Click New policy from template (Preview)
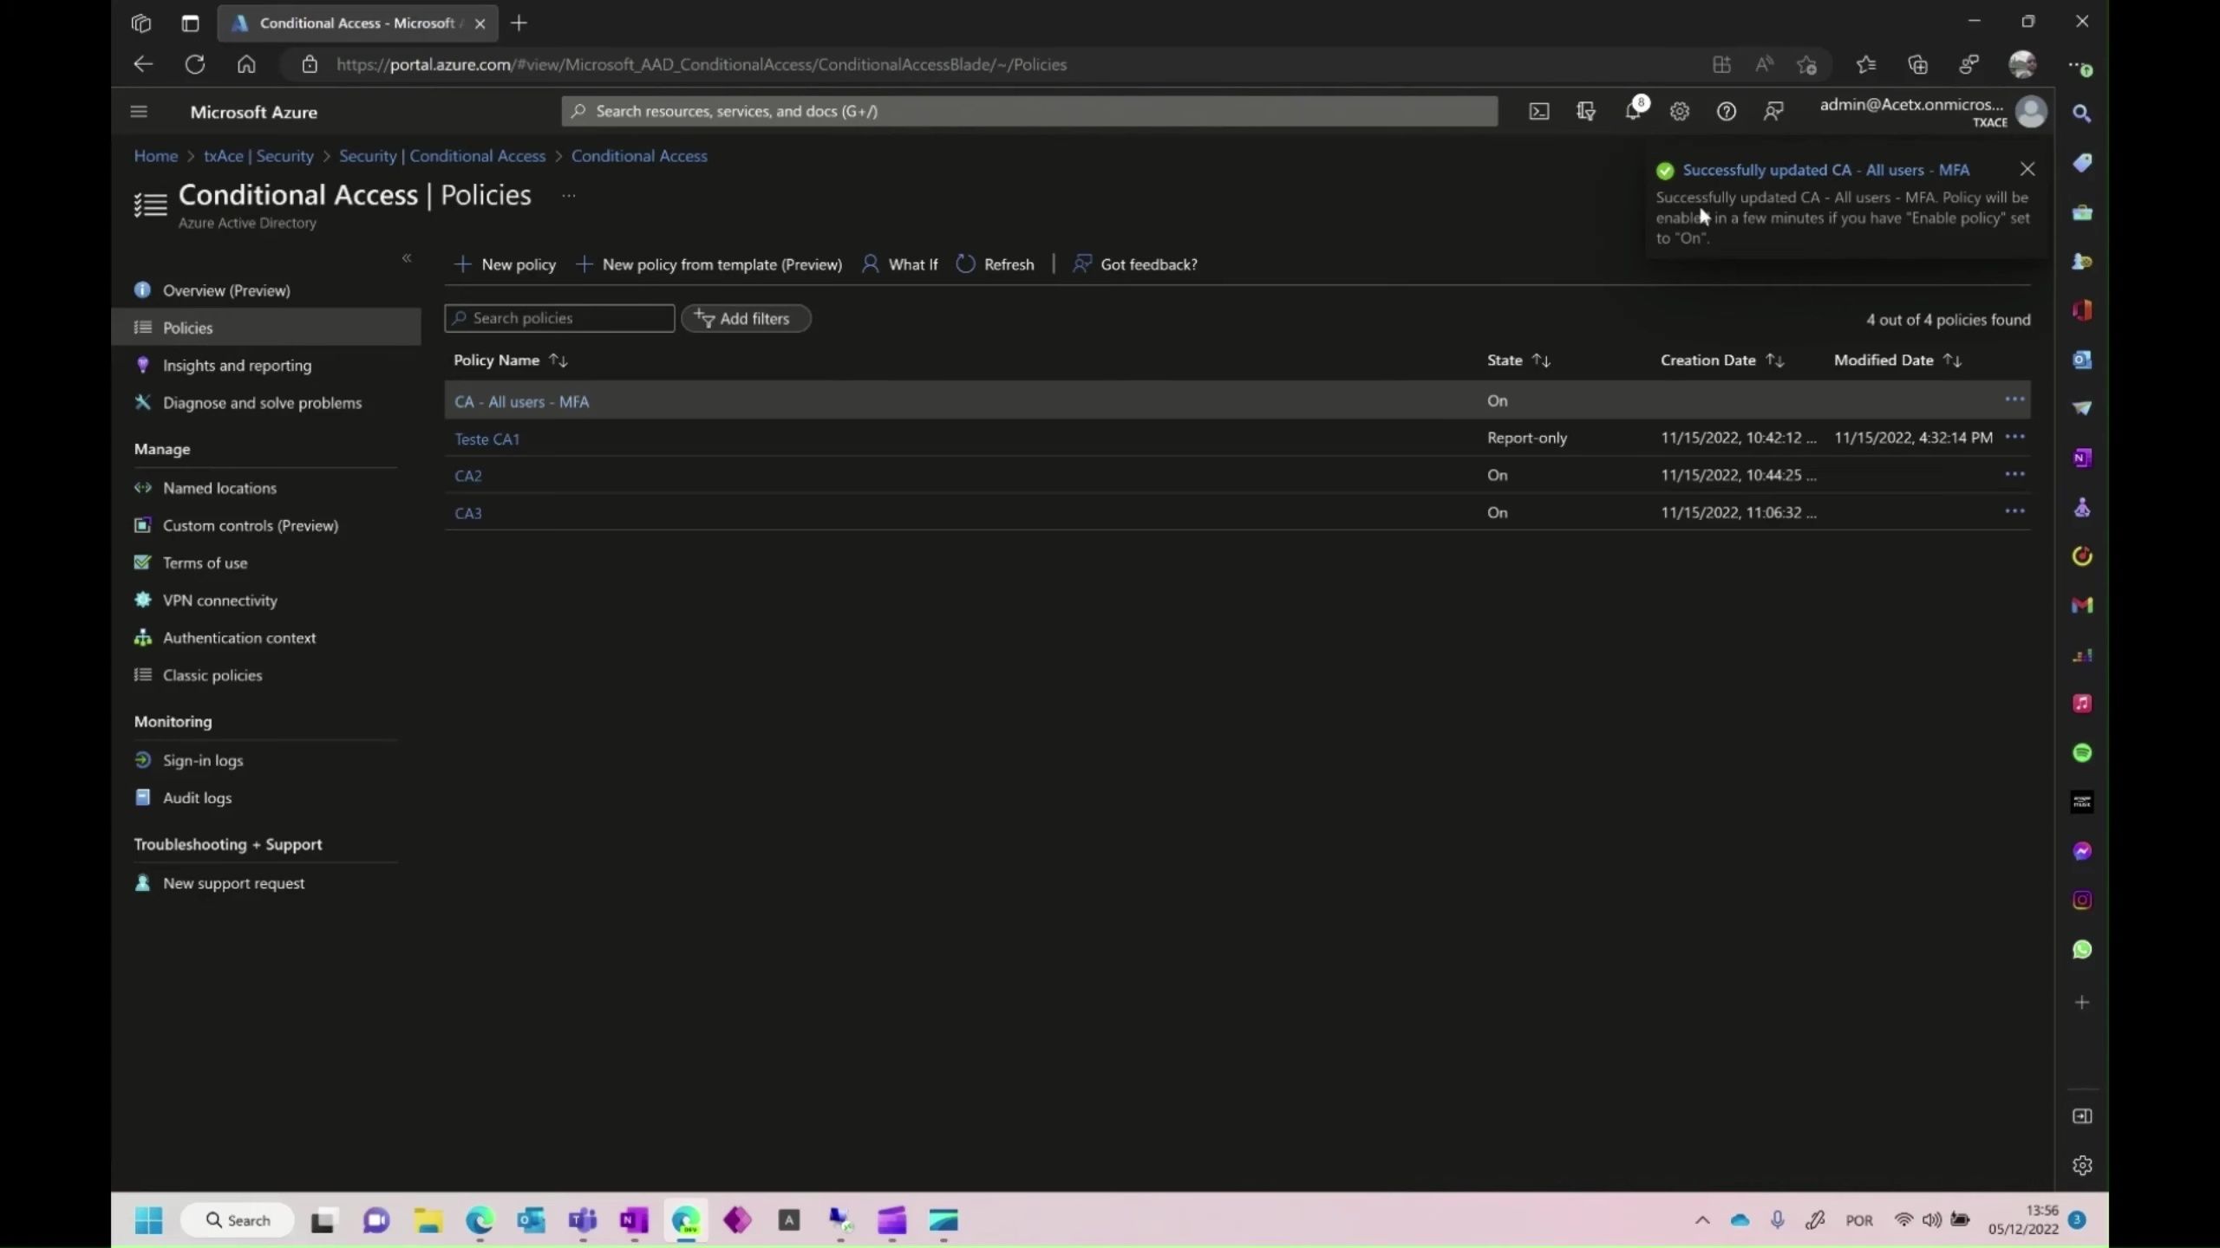 709,264
